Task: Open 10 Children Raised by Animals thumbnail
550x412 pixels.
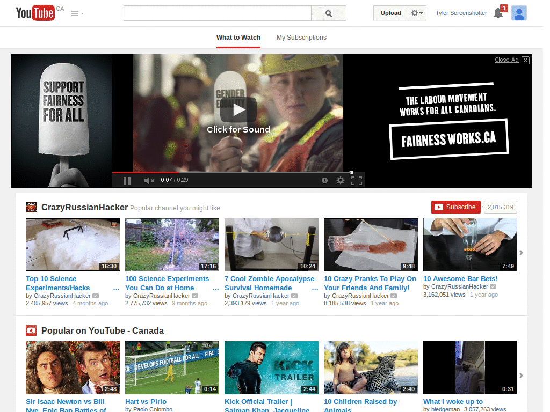Action: [x=371, y=367]
